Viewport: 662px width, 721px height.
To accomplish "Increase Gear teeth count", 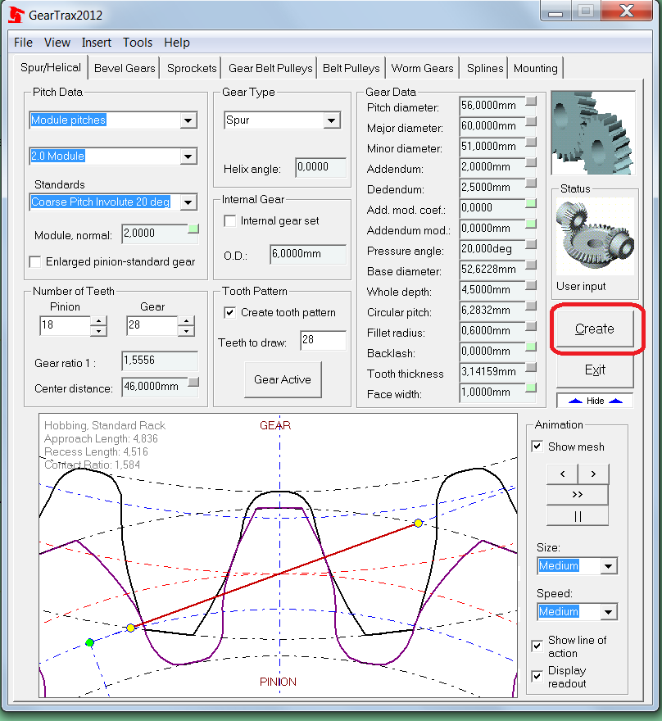I will coord(186,320).
